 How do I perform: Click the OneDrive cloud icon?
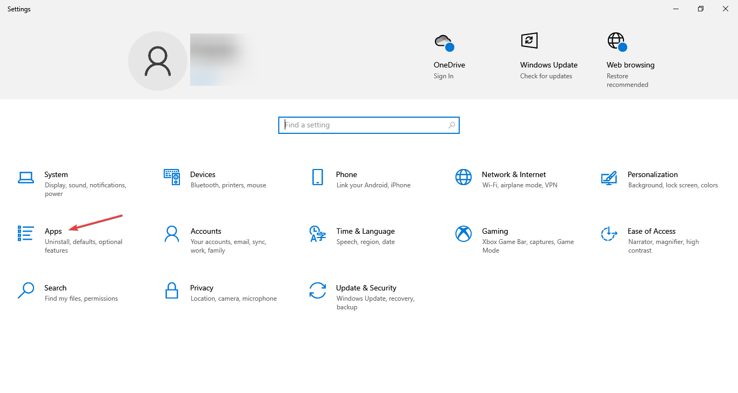point(444,42)
